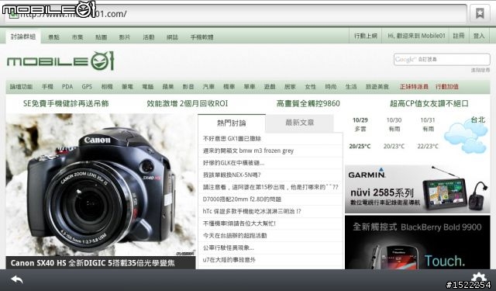The height and width of the screenshot is (291, 496).
Task: Open GPS forum category
Action: tap(87, 86)
